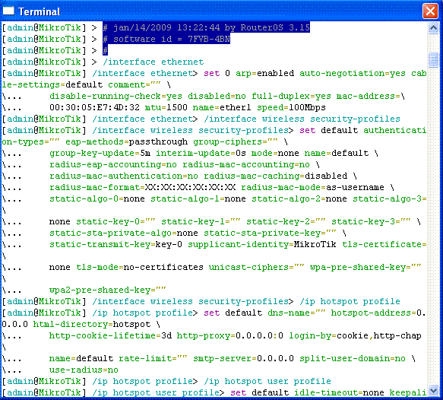Click 'http-cookie-lifetime=3d' text
Viewport: 443px width, 400px height.
point(110,335)
